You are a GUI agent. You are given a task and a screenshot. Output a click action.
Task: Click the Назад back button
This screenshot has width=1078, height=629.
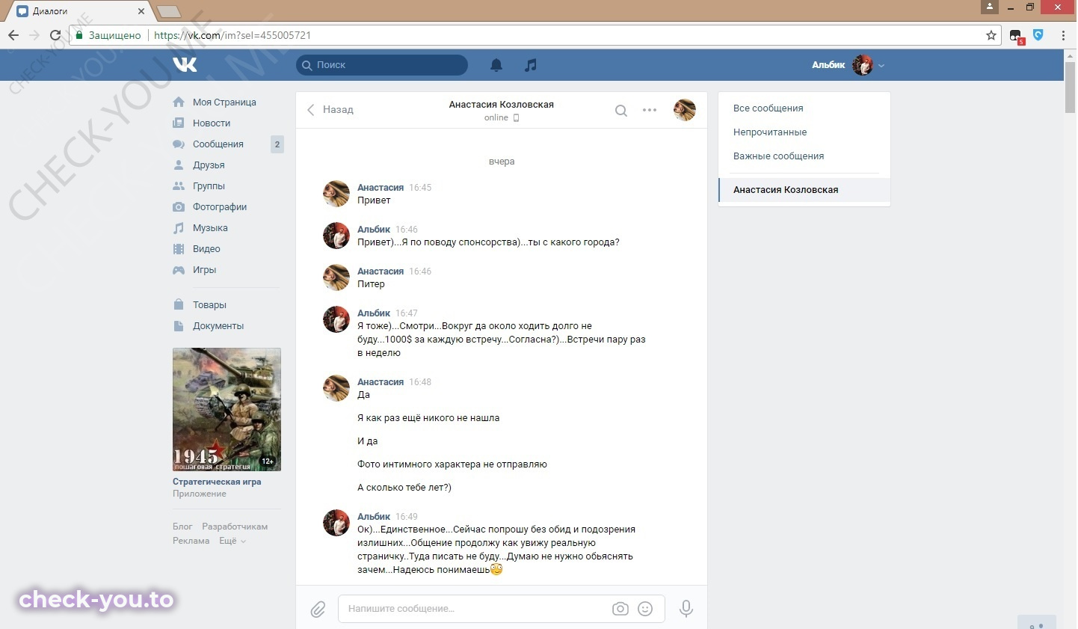[330, 110]
